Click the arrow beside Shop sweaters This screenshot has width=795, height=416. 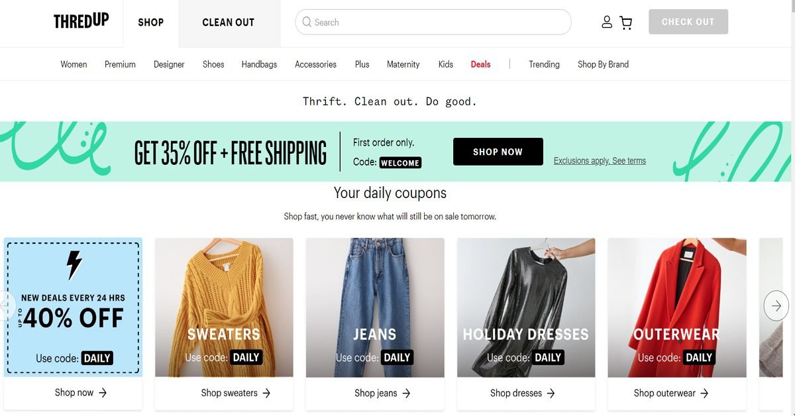[x=266, y=393]
